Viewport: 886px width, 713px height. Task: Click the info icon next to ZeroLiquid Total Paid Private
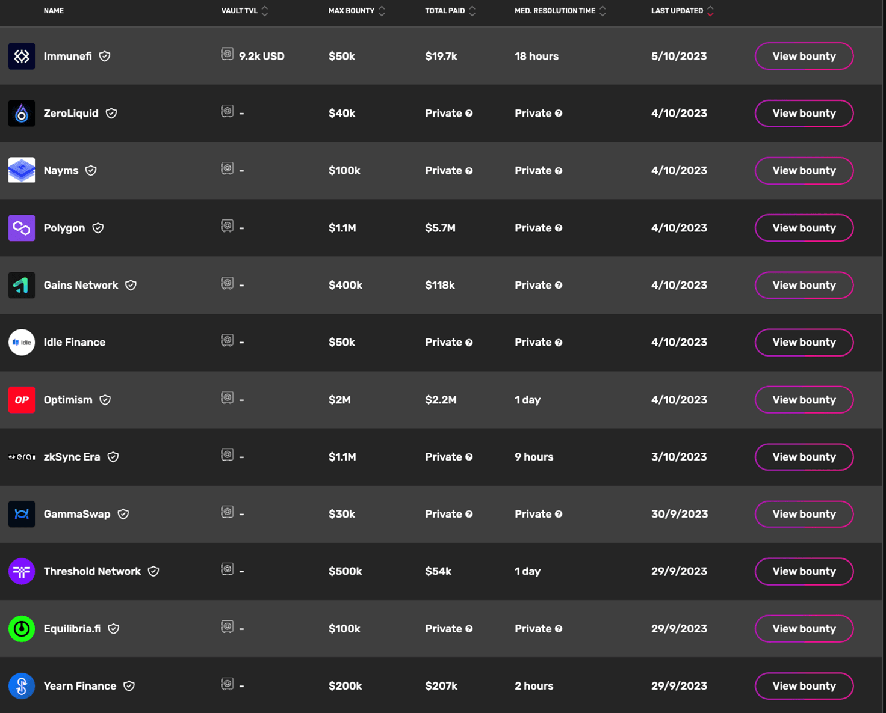469,114
